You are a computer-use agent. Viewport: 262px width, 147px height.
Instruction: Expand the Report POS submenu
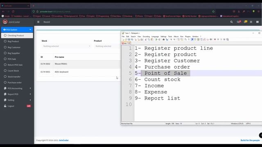click(x=17, y=94)
